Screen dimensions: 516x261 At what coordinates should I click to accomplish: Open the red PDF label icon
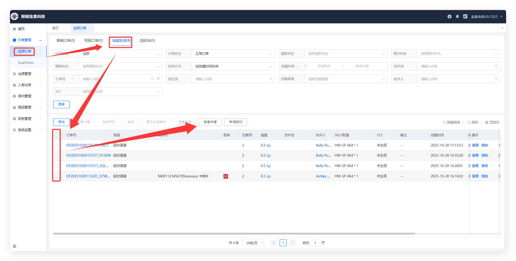click(x=225, y=176)
